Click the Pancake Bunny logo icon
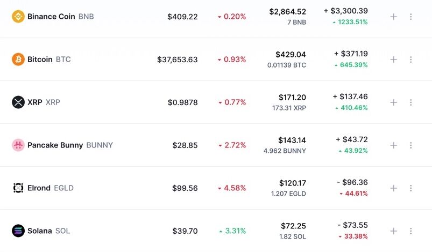 tap(18, 145)
